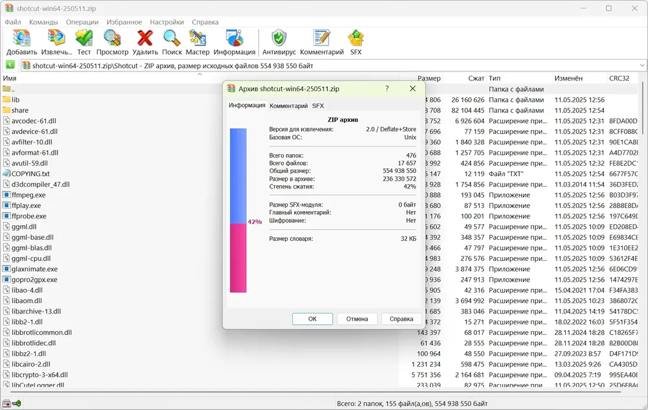Select the libcrypto-3-x64.dll file
Image resolution: width=648 pixels, height=410 pixels.
point(40,375)
